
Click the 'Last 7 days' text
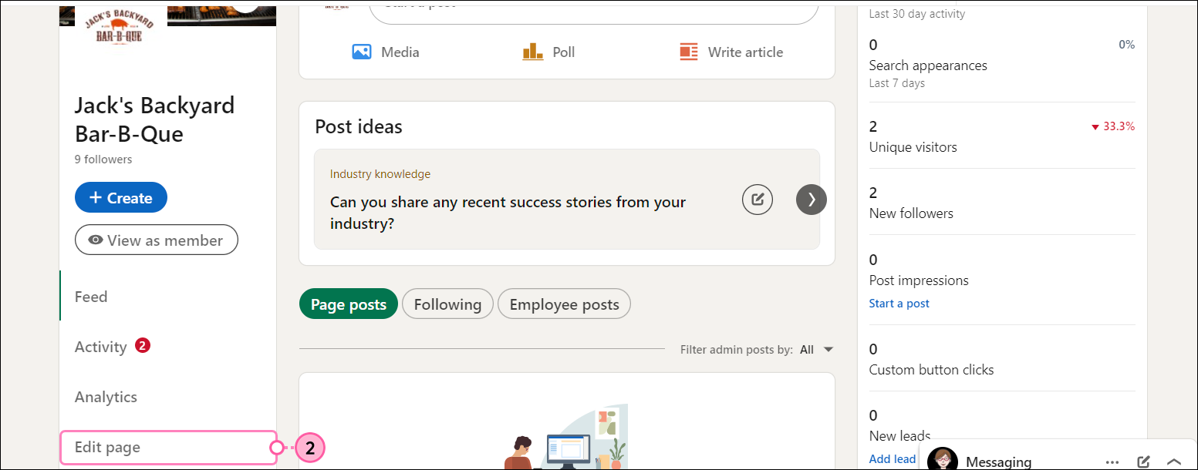pos(896,82)
